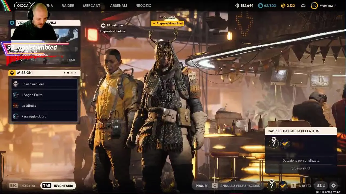The image size is (346, 194).
Task: Open mission Il Sogno Pulito
Action: click(x=44, y=95)
